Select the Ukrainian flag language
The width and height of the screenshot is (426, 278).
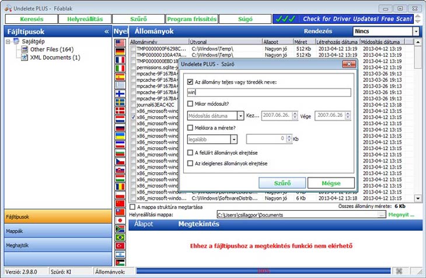[120, 135]
